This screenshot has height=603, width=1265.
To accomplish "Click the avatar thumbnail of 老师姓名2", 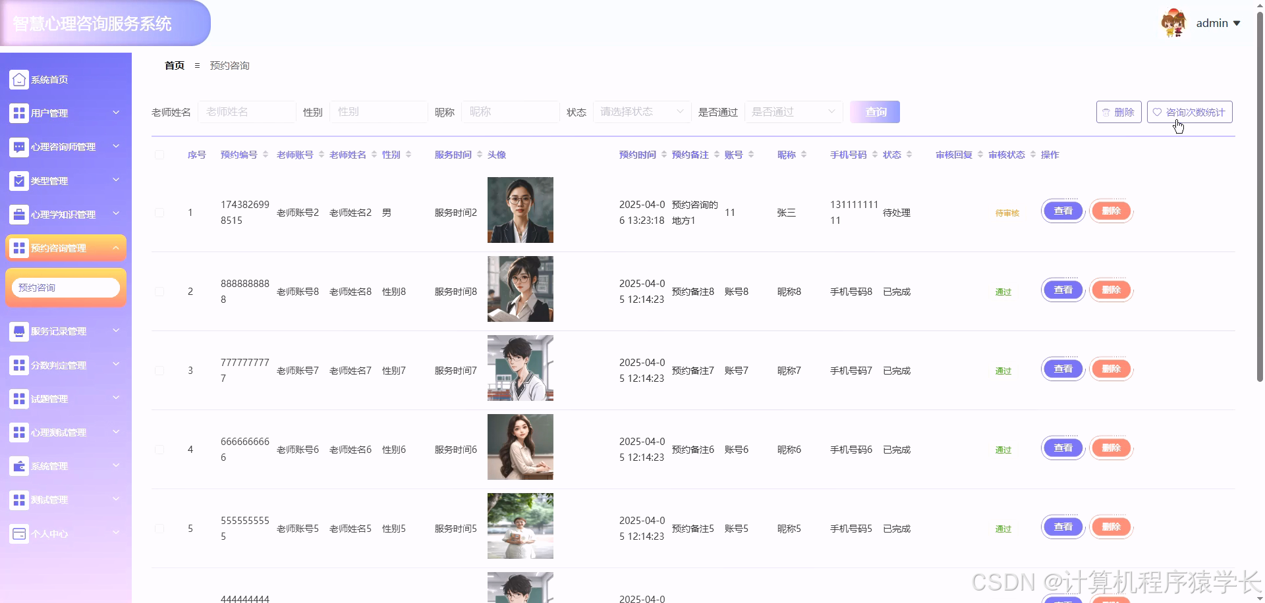I will click(x=520, y=209).
